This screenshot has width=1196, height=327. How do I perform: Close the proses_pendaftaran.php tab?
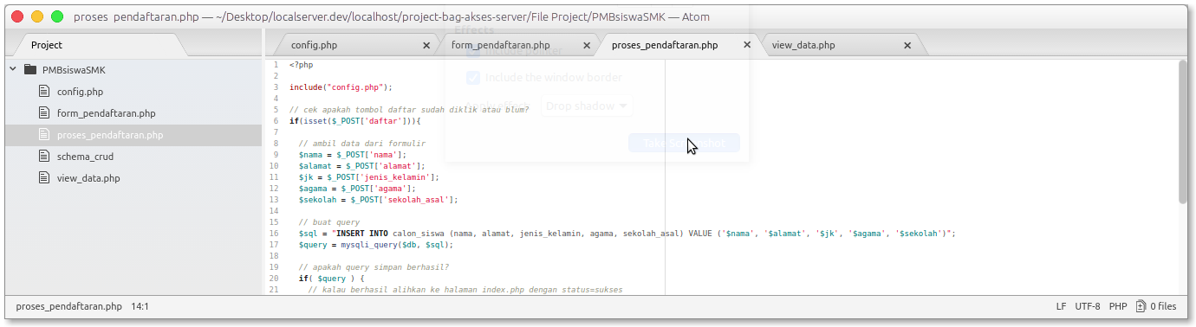(747, 45)
